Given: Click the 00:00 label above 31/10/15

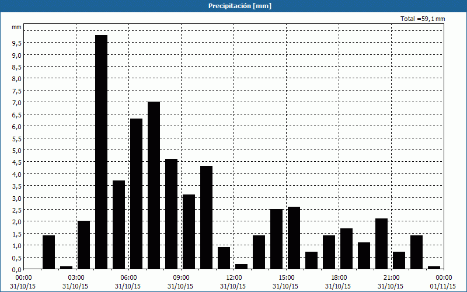Looking at the screenshot, I should [23, 278].
